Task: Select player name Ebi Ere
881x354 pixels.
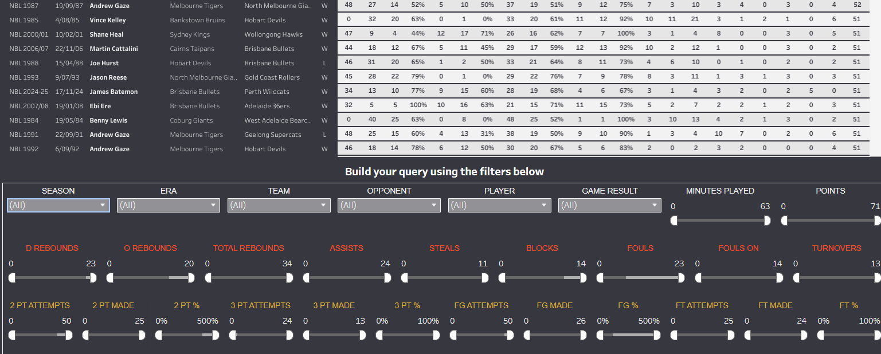Action: (101, 106)
